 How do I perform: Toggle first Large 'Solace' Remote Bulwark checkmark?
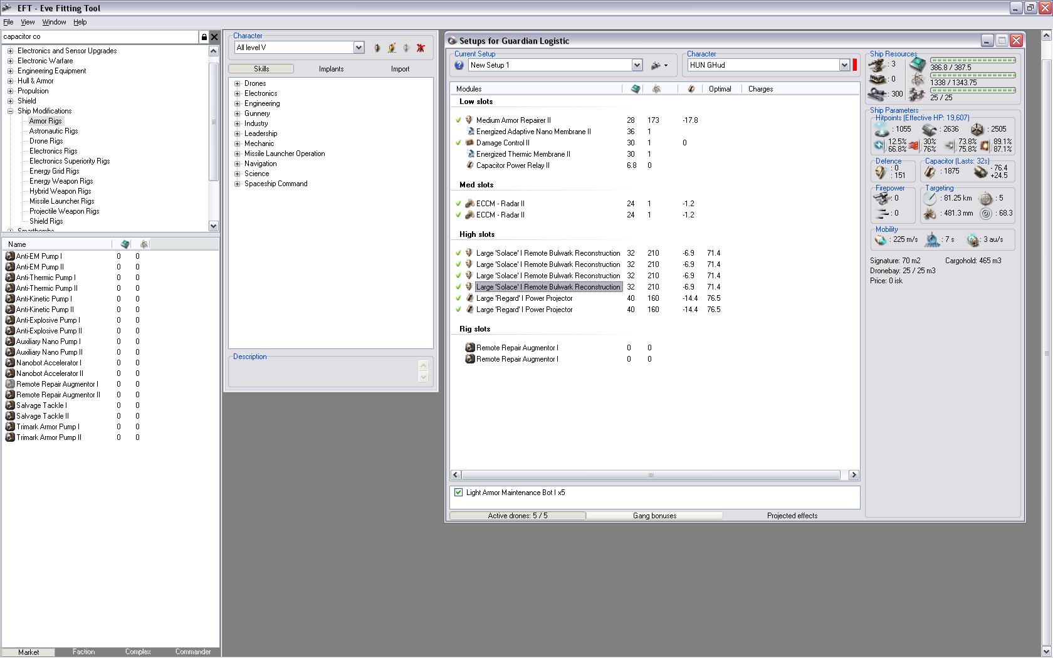click(x=458, y=253)
